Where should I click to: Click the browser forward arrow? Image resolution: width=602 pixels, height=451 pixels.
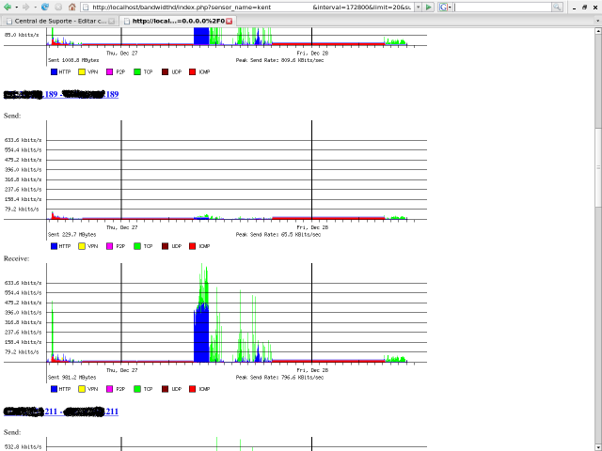click(25, 7)
